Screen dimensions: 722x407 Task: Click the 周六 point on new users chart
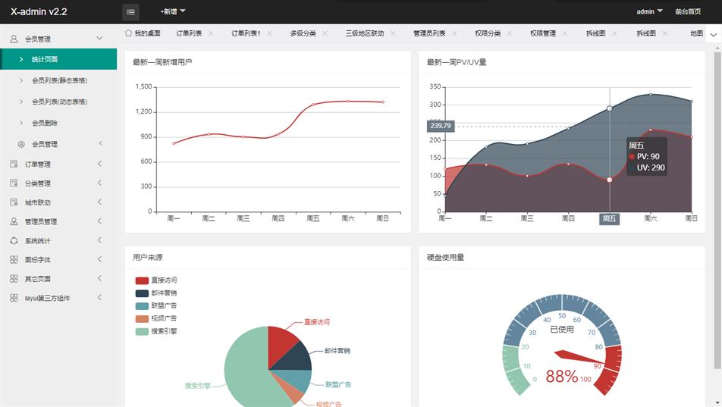(348, 101)
